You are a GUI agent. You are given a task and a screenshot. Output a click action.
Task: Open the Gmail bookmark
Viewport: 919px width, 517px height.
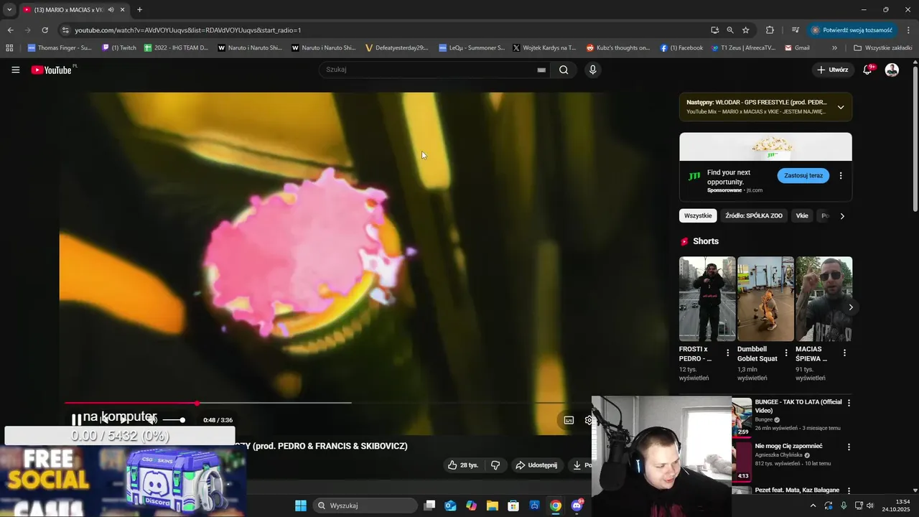[x=797, y=48]
